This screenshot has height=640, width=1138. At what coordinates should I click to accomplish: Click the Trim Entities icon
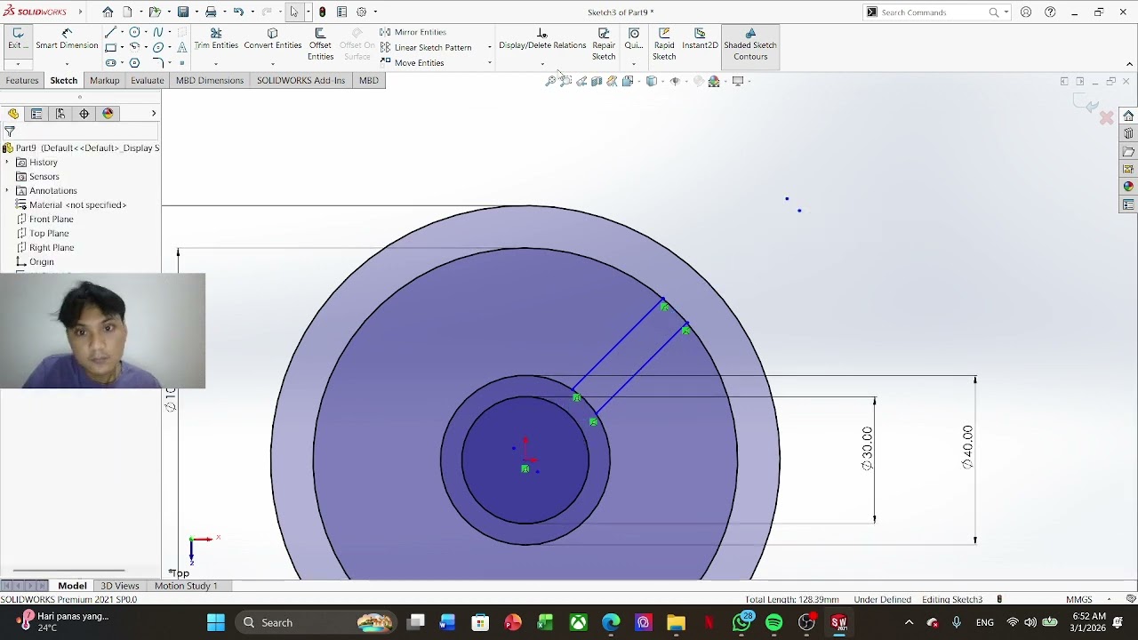pos(216,33)
